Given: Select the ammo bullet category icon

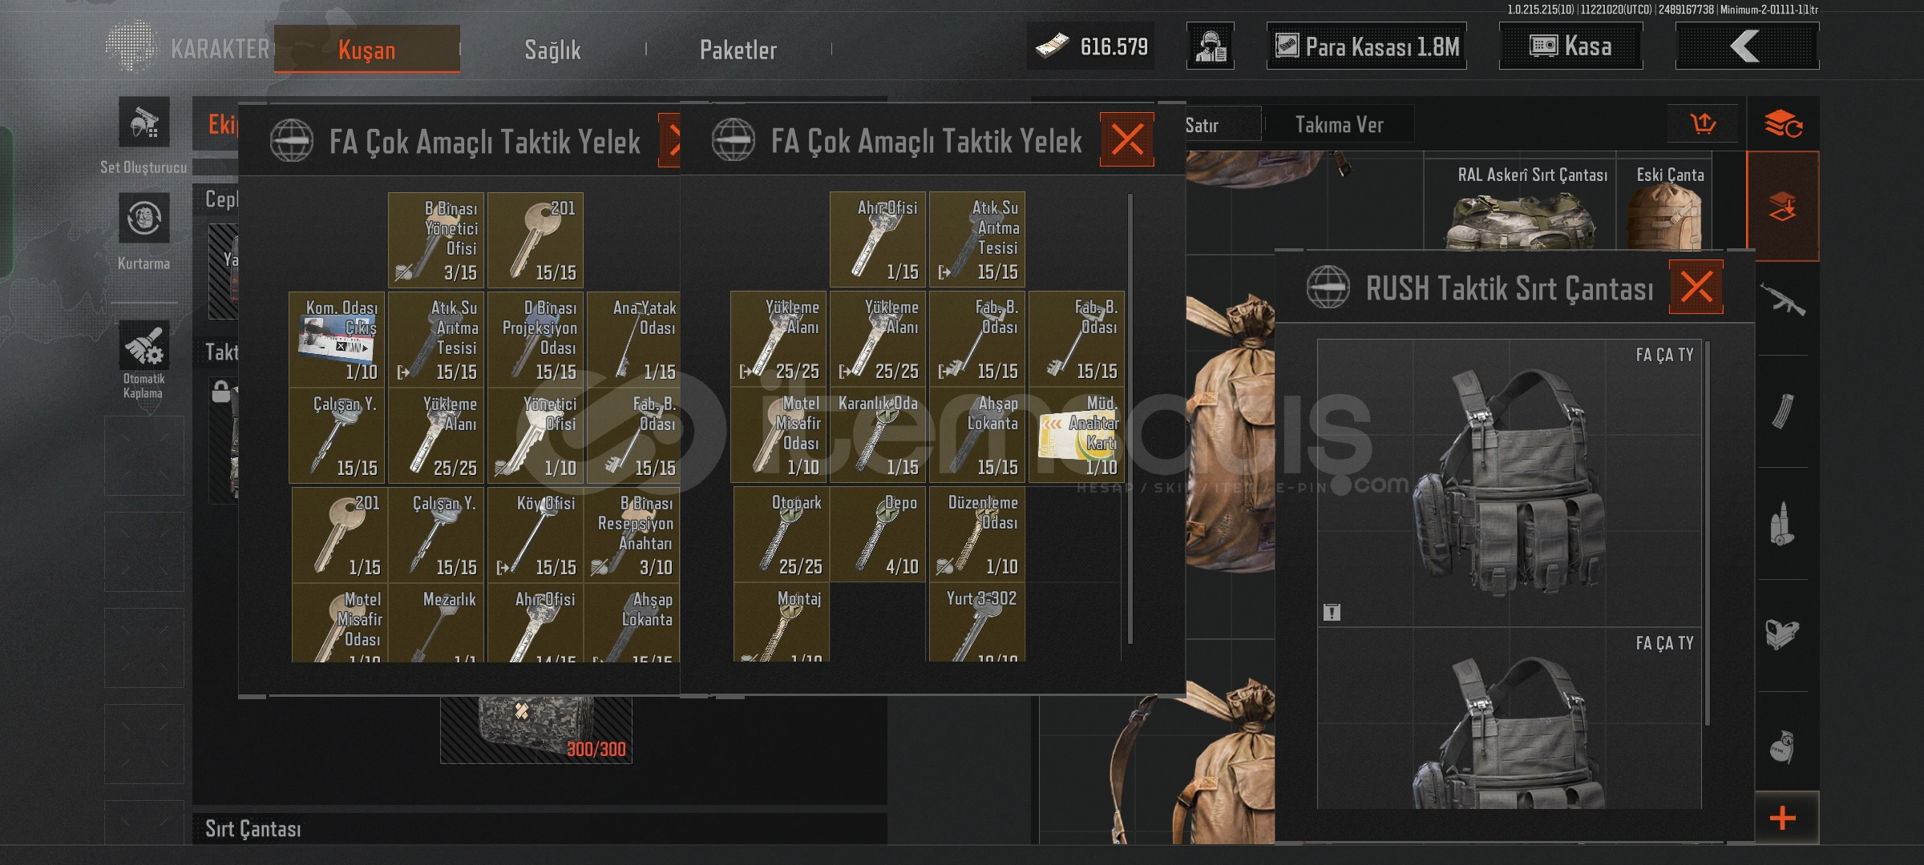Looking at the screenshot, I should pyautogui.click(x=1782, y=524).
